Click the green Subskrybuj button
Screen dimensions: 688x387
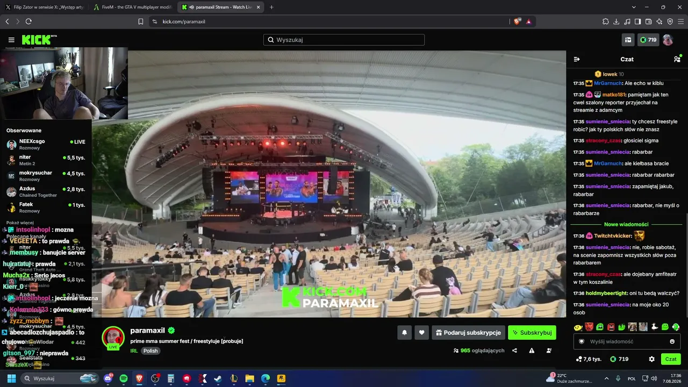(x=532, y=333)
